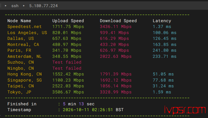Click the Singapore, SG node name
Viewport: 208px width, 118px height.
pyautogui.click(x=25, y=80)
